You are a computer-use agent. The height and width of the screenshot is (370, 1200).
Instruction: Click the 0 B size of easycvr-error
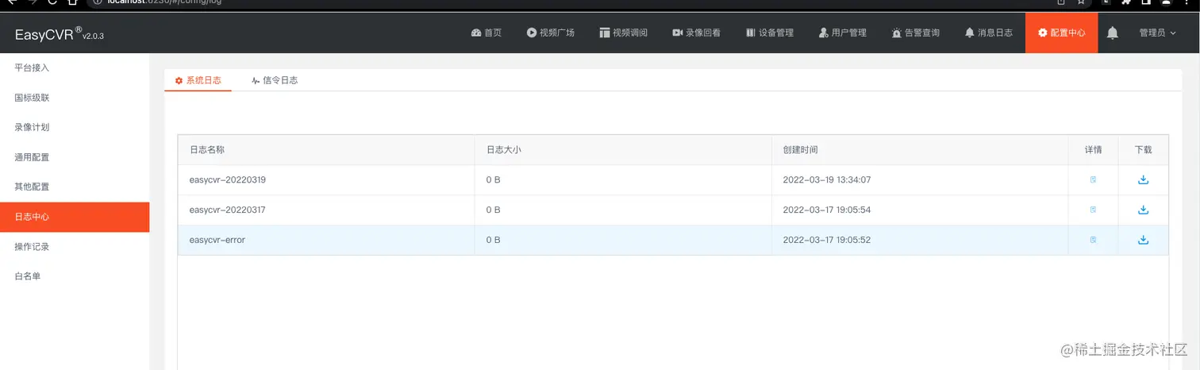coord(493,239)
